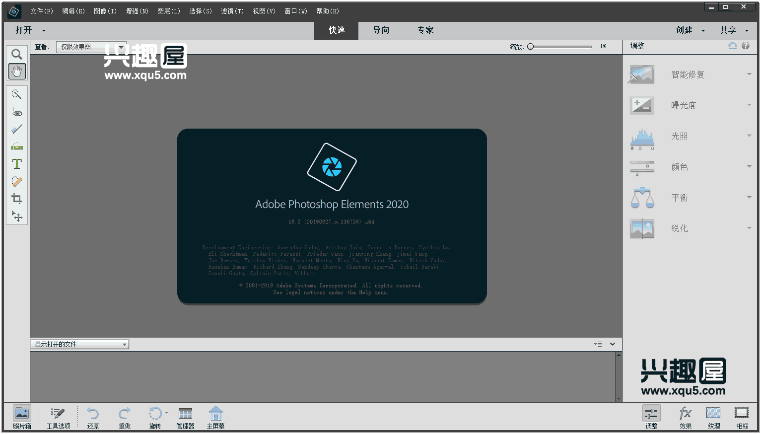
Task: Click the Smart Fix (智能修复) thumbnail icon
Action: coord(642,74)
